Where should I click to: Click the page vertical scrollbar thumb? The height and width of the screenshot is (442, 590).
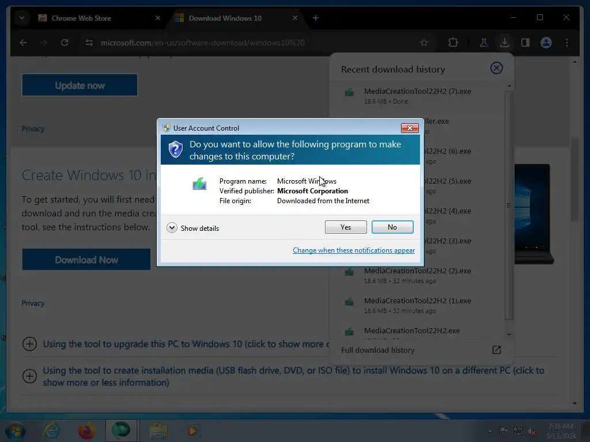click(574, 180)
